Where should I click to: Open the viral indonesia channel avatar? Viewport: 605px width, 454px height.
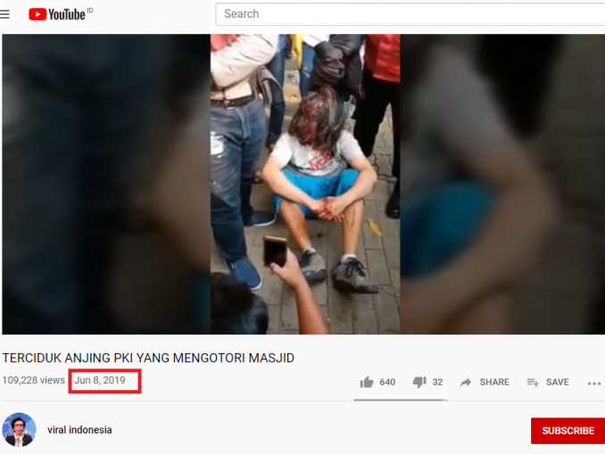pos(20,430)
